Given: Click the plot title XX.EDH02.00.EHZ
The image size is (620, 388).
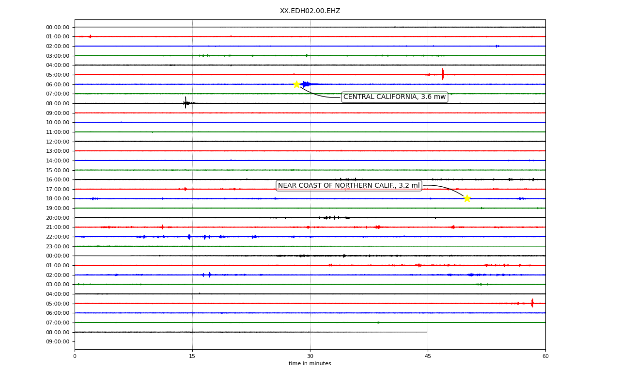Looking at the screenshot, I should tap(310, 11).
